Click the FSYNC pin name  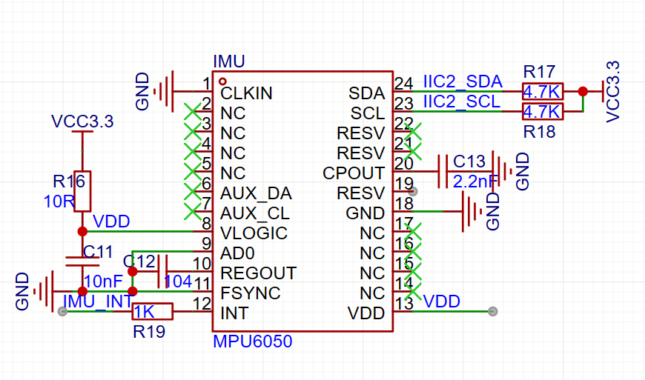coord(251,294)
